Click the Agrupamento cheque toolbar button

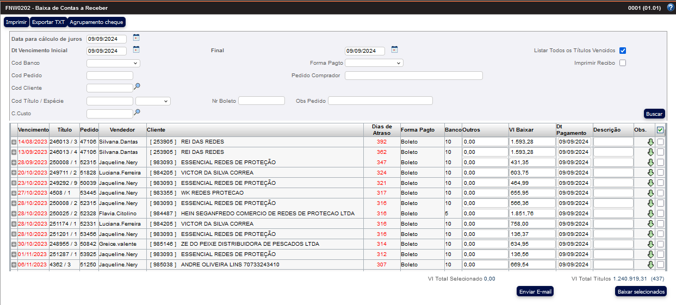[x=97, y=22]
